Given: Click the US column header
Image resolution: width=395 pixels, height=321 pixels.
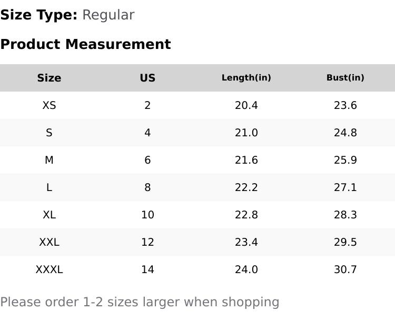Looking at the screenshot, I should tap(147, 78).
